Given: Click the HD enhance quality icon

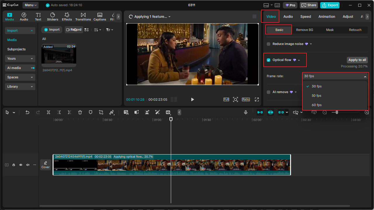Looking at the screenshot, I should (168, 112).
